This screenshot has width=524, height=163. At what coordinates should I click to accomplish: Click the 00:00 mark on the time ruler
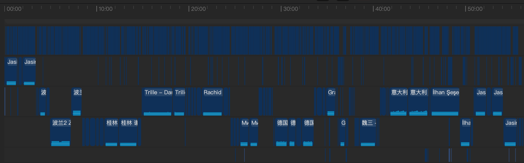click(14, 9)
